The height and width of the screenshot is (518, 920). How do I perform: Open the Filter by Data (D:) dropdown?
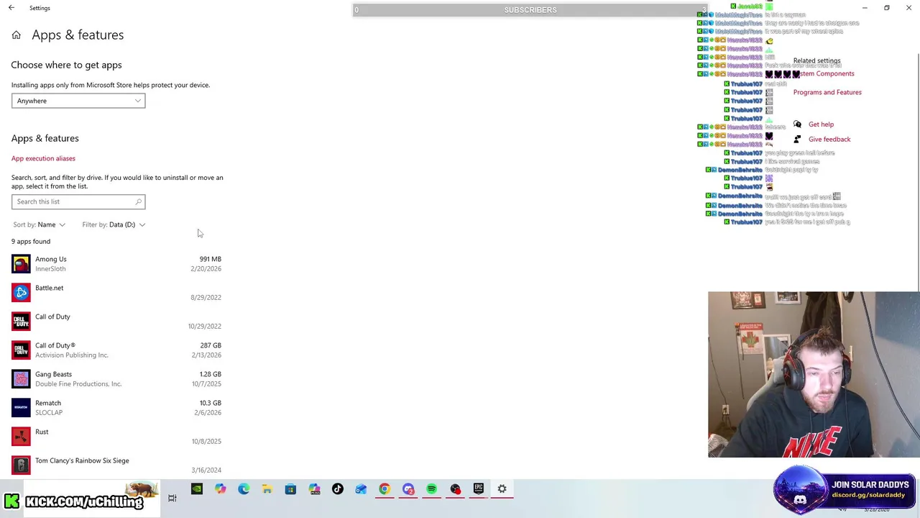114,224
